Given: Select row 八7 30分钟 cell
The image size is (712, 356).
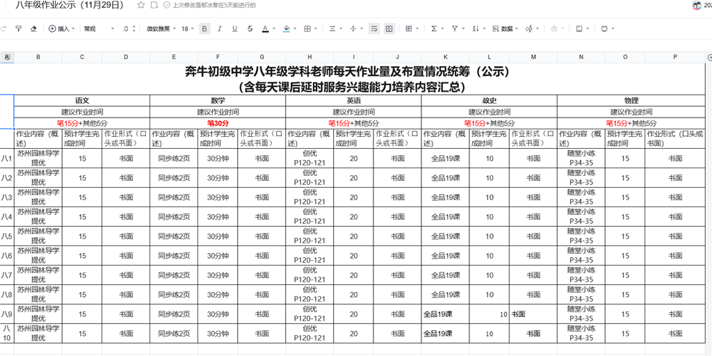Looking at the screenshot, I should point(218,275).
